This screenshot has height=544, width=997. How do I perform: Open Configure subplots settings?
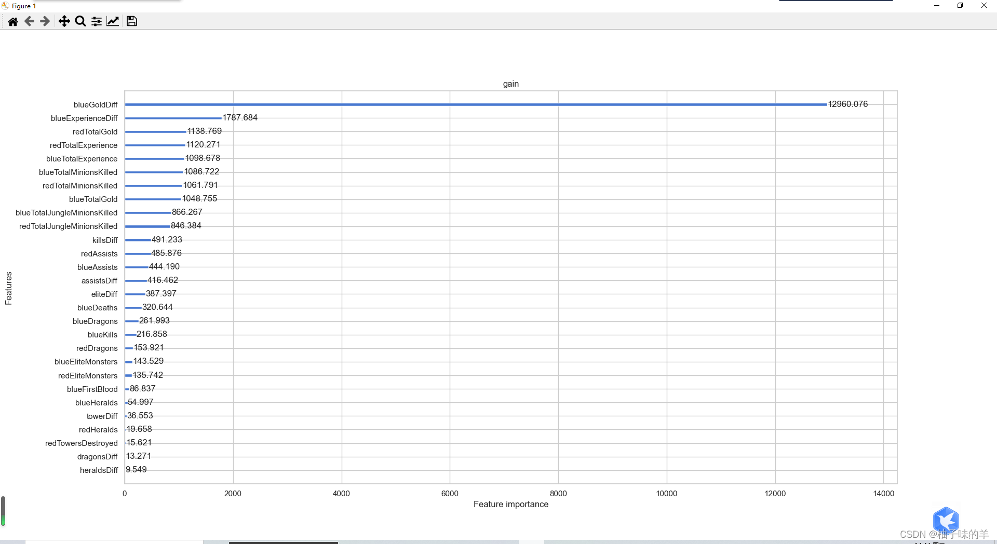(97, 21)
